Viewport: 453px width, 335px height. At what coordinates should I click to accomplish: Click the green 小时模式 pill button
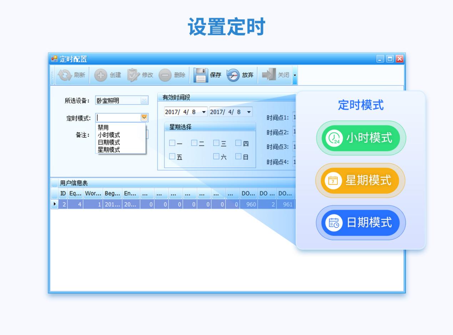[x=361, y=138]
